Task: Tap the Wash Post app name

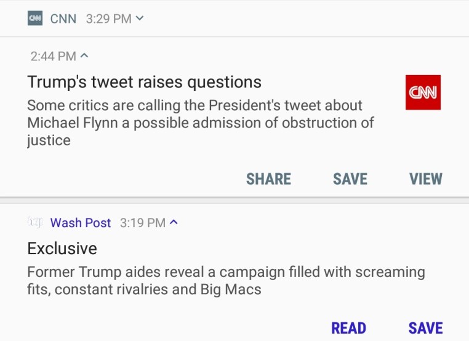Action: pyautogui.click(x=81, y=223)
